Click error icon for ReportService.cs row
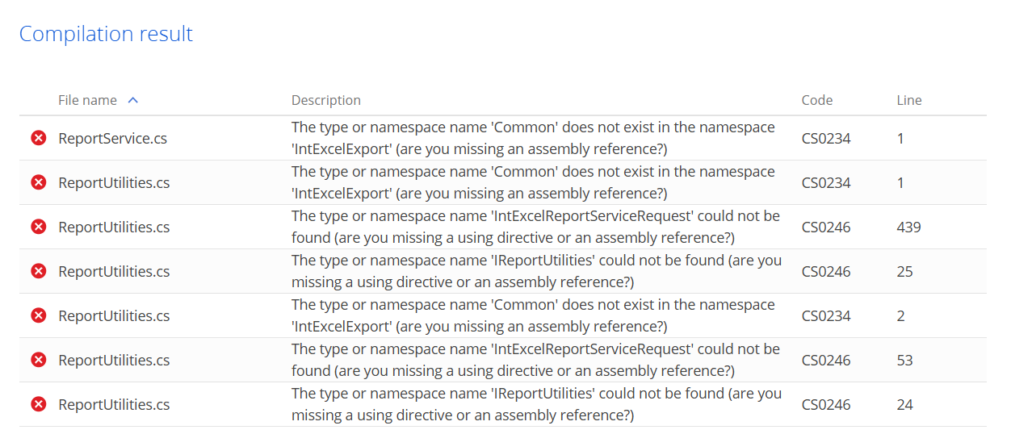The image size is (1011, 434). 38,138
